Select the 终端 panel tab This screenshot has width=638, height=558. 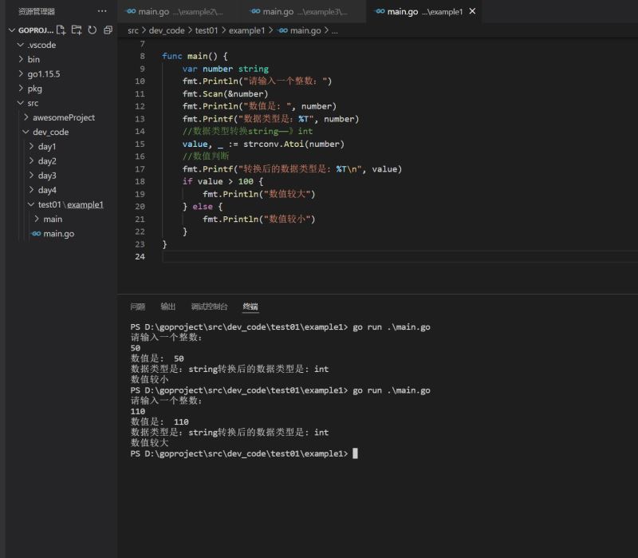pyautogui.click(x=250, y=307)
